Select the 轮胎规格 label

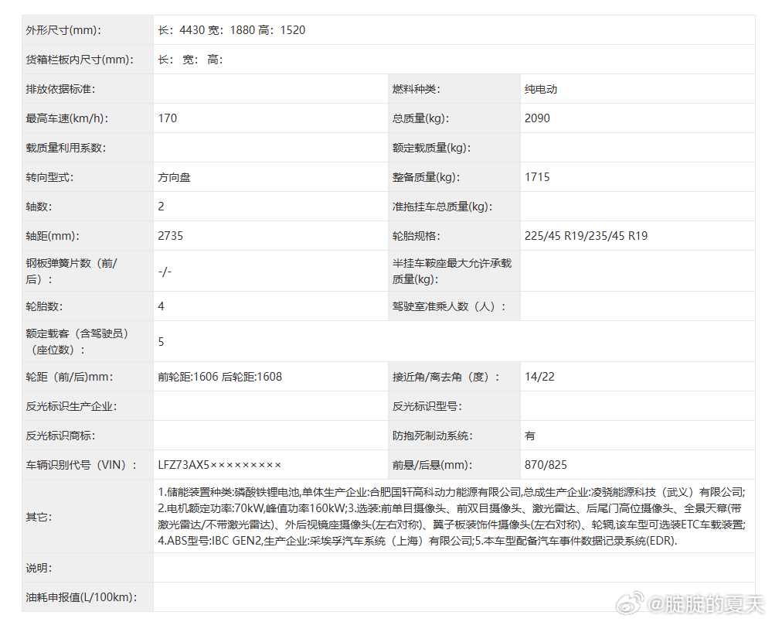[416, 236]
